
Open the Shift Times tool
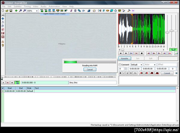point(99,11)
